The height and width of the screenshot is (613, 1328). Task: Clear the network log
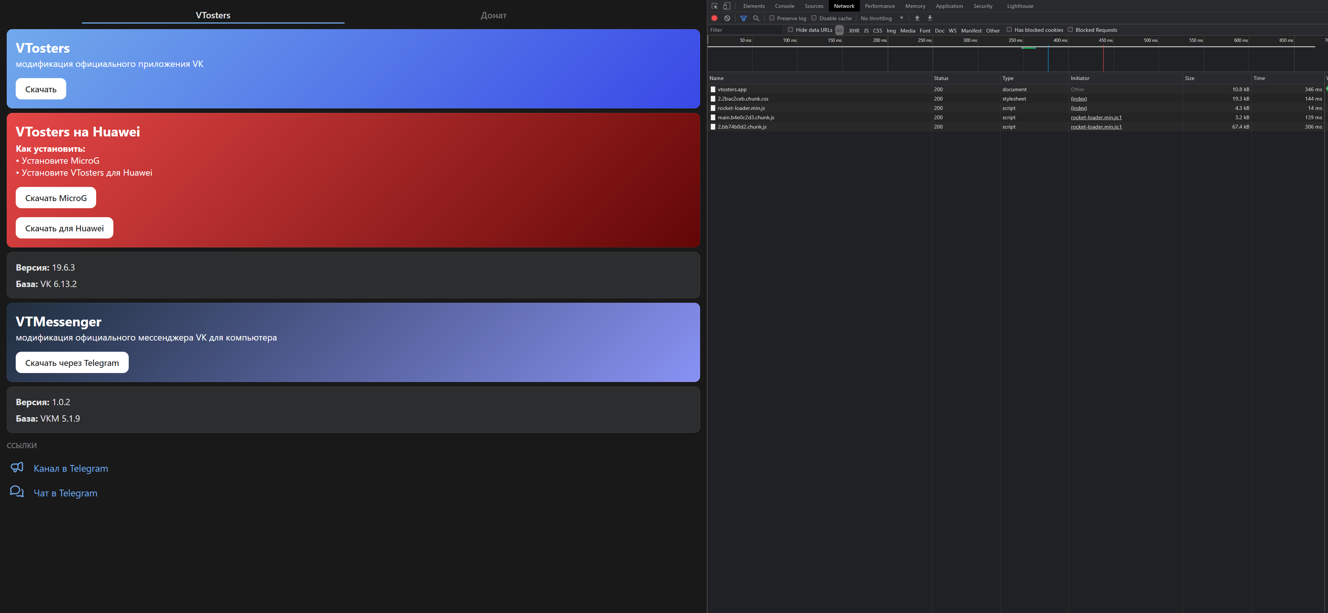(727, 18)
